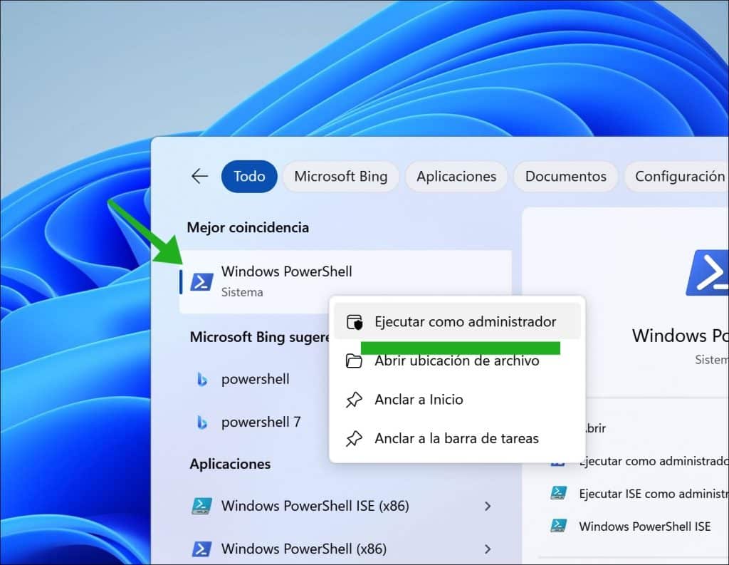This screenshot has height=565, width=729.
Task: Open the Aplicaciones filter tab
Action: click(456, 177)
